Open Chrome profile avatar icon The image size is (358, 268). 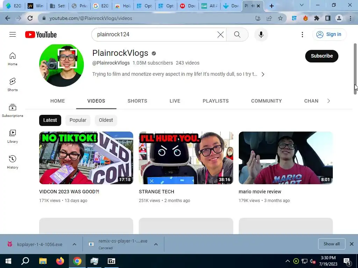point(339,18)
